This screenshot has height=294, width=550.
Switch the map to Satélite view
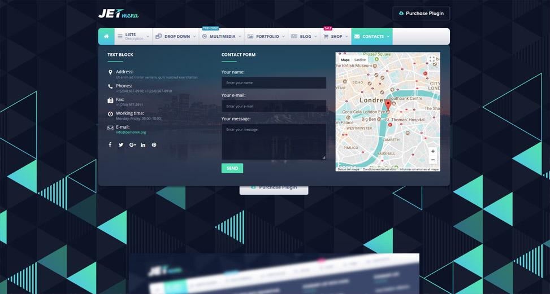[360, 60]
